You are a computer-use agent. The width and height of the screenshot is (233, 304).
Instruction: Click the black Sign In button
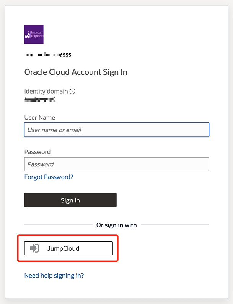[70, 200]
